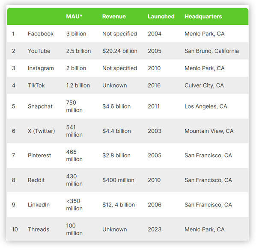
Task: Select the TikTok platform name
Action: (36, 85)
